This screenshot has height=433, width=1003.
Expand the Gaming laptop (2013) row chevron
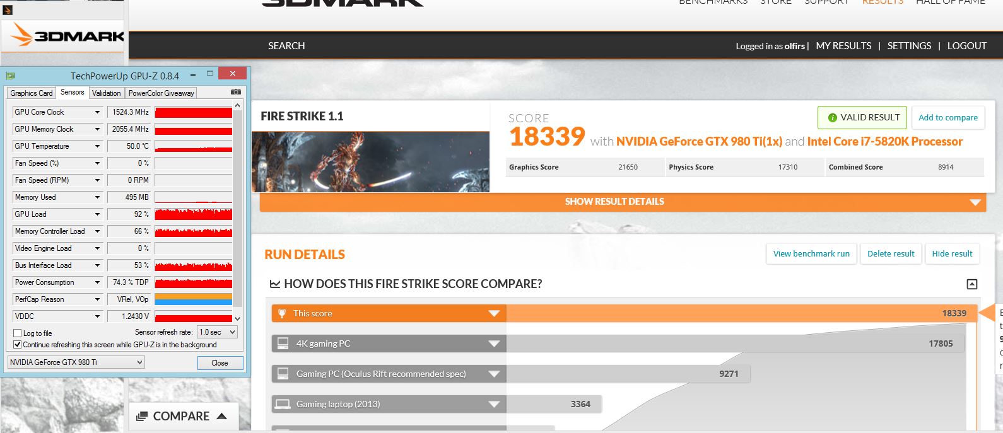click(x=494, y=404)
